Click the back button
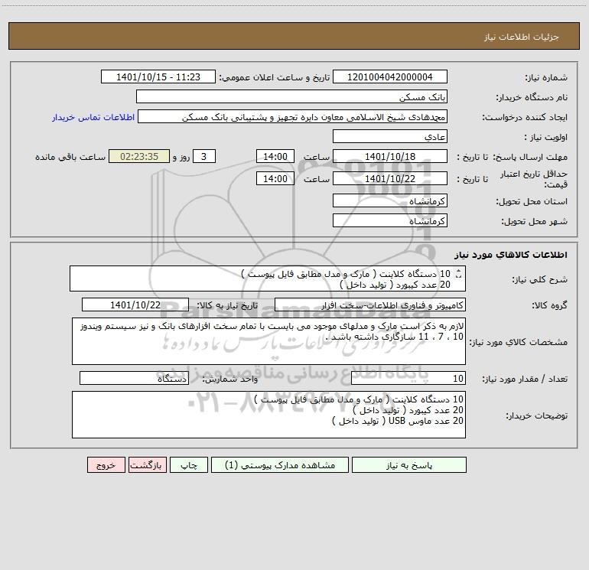The image size is (589, 570). [147, 465]
